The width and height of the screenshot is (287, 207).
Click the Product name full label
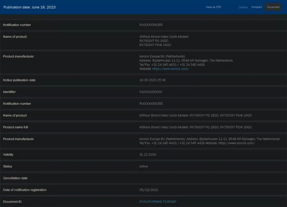tap(15, 127)
